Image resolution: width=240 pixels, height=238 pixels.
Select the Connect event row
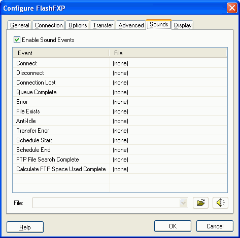(x=120, y=63)
